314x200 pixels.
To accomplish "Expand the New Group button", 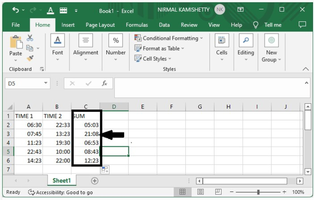I will [271, 48].
